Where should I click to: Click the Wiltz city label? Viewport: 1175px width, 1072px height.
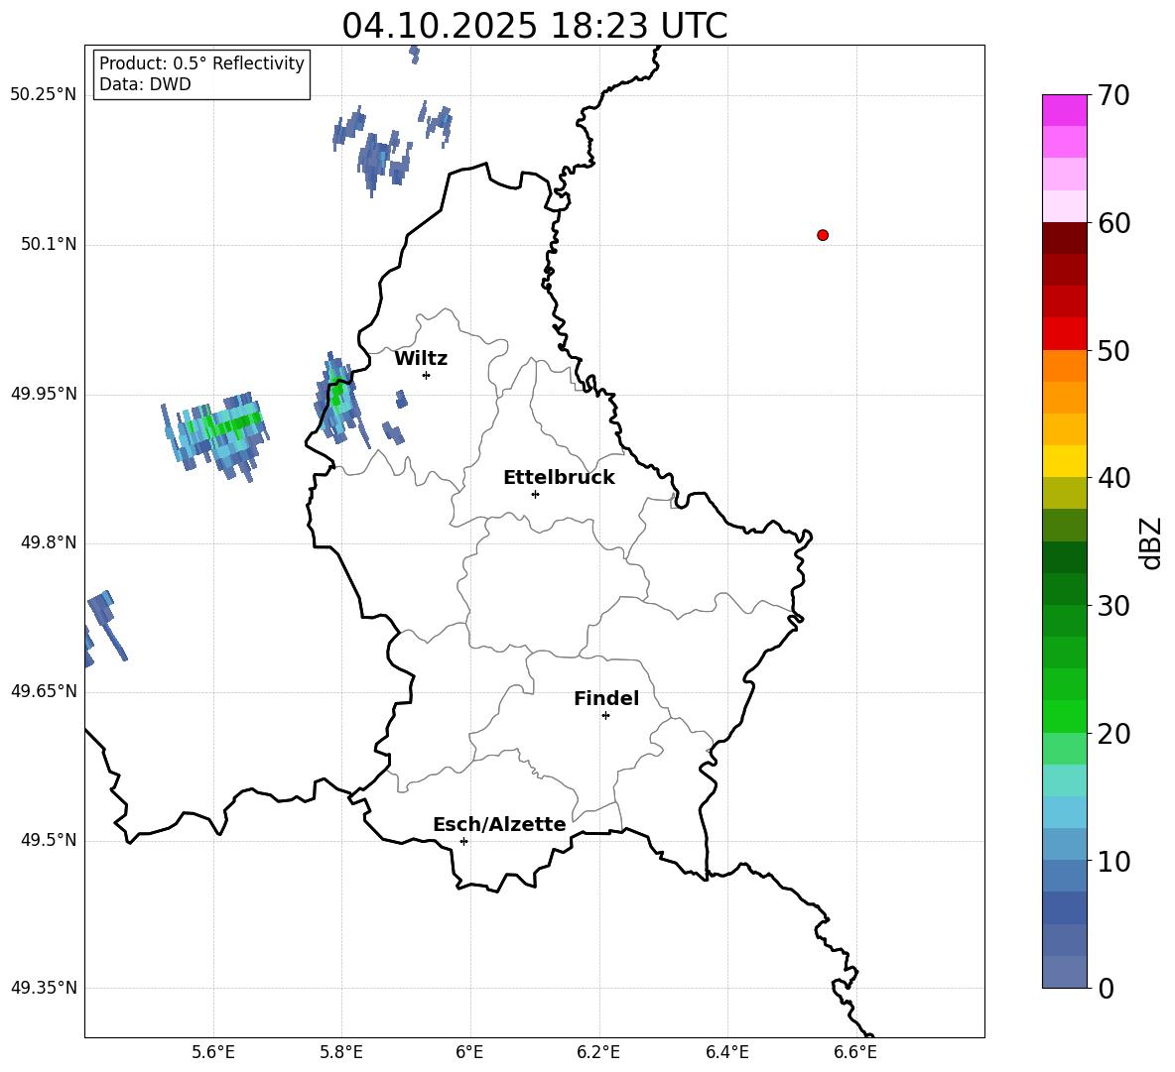421,359
